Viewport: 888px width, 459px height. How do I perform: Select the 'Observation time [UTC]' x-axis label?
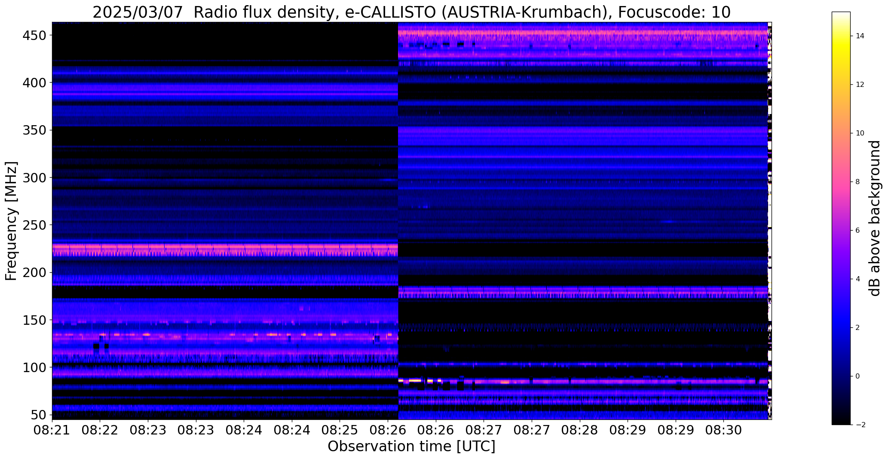point(411,447)
